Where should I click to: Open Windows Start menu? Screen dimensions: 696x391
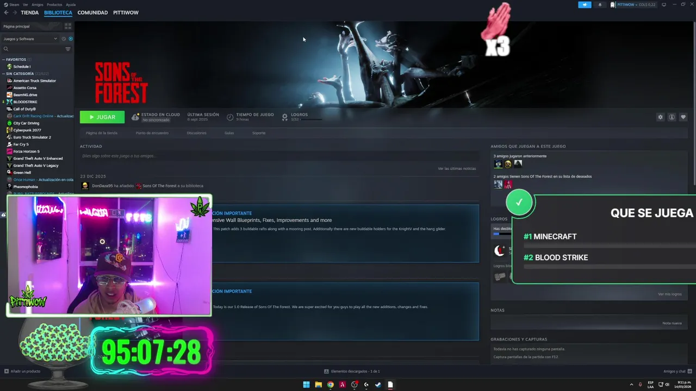306,384
